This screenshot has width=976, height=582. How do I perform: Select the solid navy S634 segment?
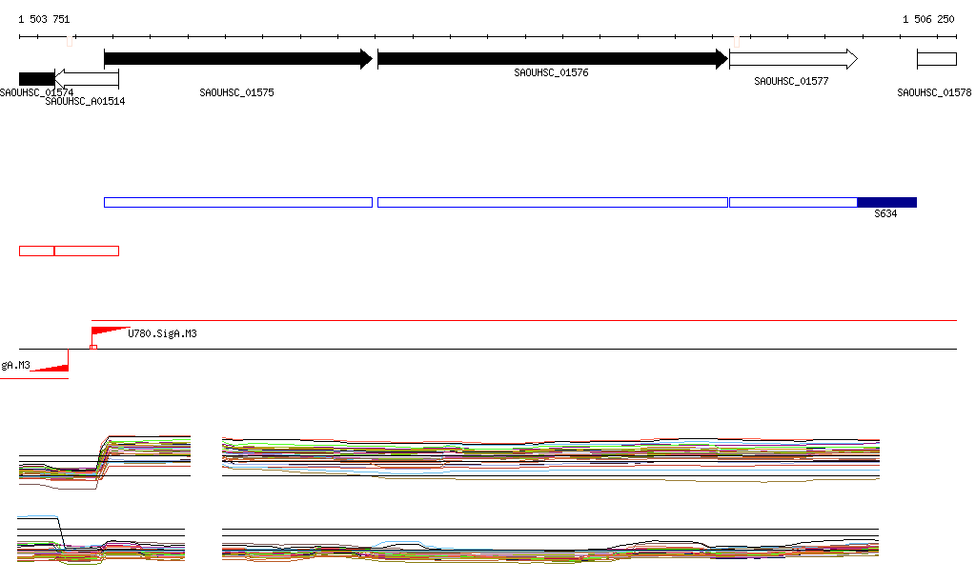(886, 202)
